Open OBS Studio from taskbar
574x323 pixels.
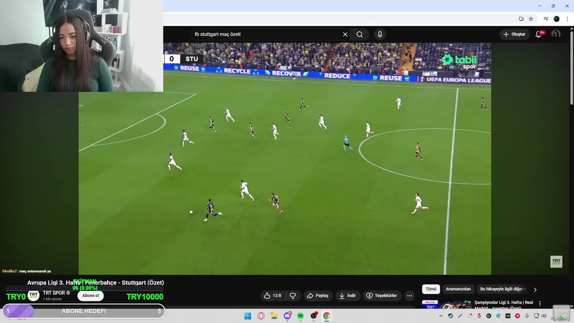click(314, 316)
